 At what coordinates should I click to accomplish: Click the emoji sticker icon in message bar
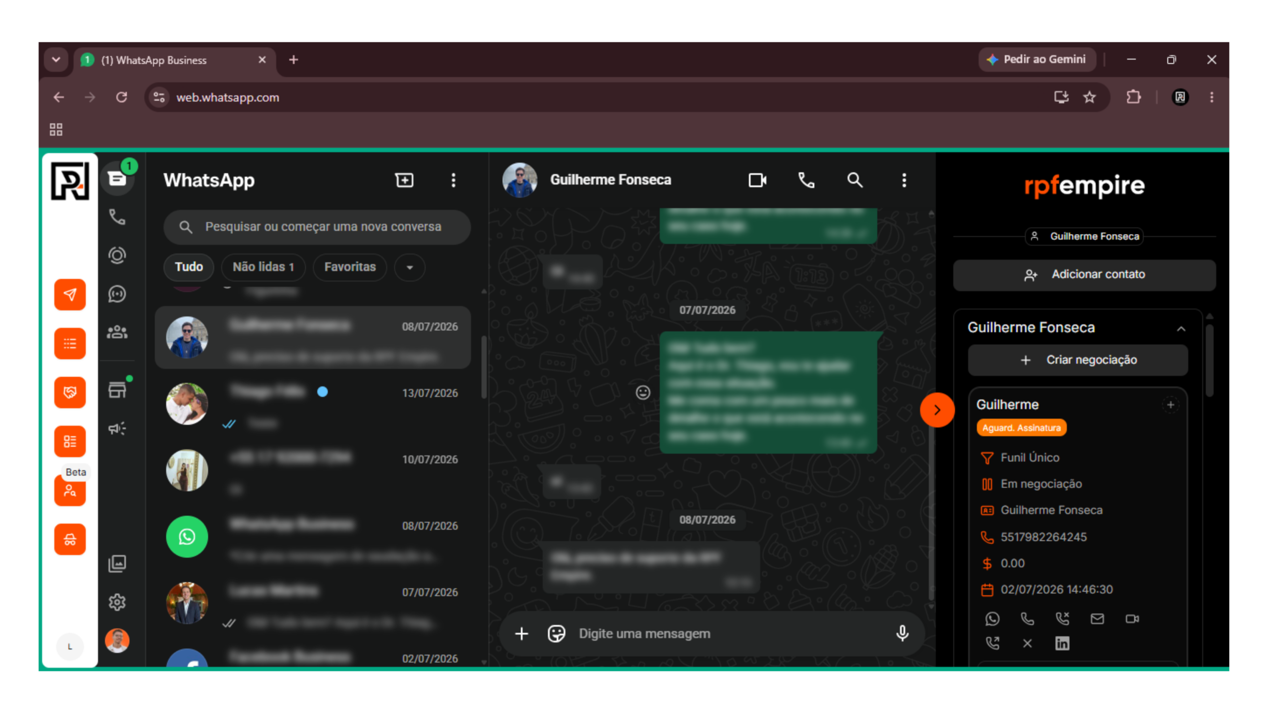556,633
